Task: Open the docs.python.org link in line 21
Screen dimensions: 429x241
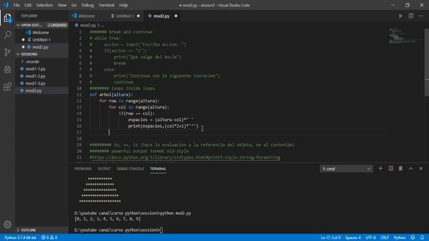Action: [x=186, y=157]
